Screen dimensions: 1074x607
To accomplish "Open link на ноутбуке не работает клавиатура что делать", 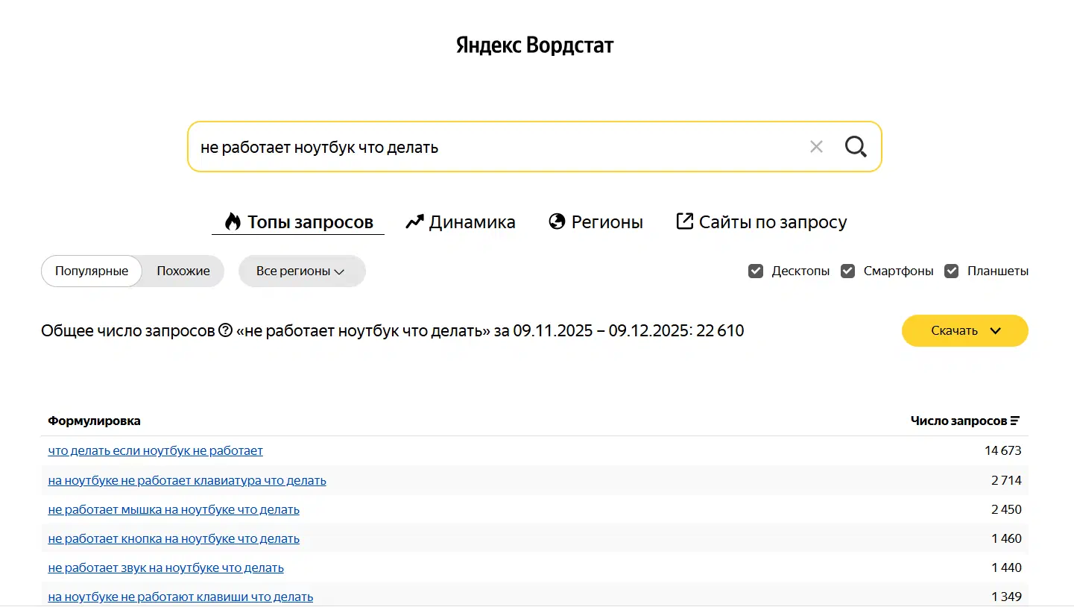I will click(x=187, y=480).
